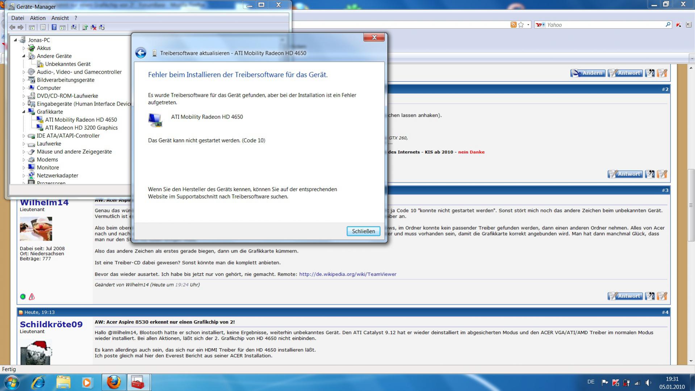This screenshot has height=391, width=695.
Task: Launch Internet Explorer from taskbar
Action: [x=38, y=383]
